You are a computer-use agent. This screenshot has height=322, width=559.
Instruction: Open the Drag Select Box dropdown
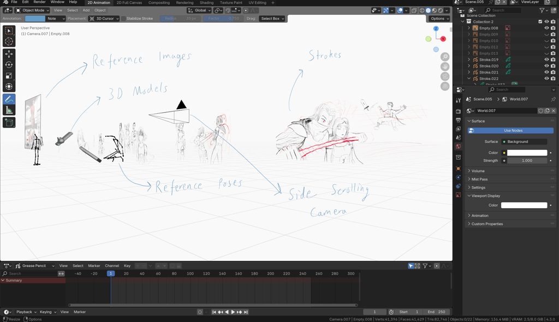coord(272,19)
